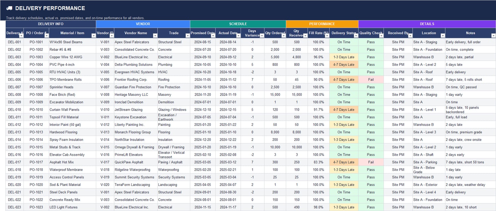The height and width of the screenshot is (211, 496).
Task: Select the 'LED Light Fixtures' cell
Action: (x=72, y=207)
